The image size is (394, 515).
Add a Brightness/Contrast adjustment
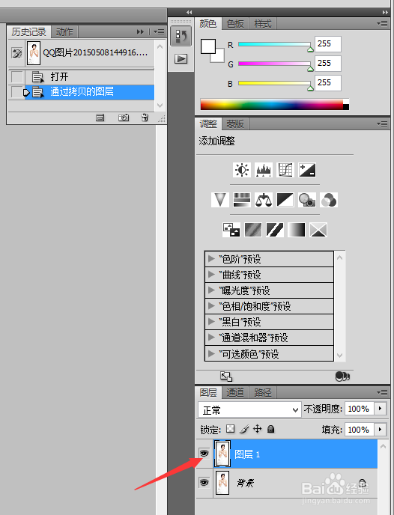(x=242, y=170)
